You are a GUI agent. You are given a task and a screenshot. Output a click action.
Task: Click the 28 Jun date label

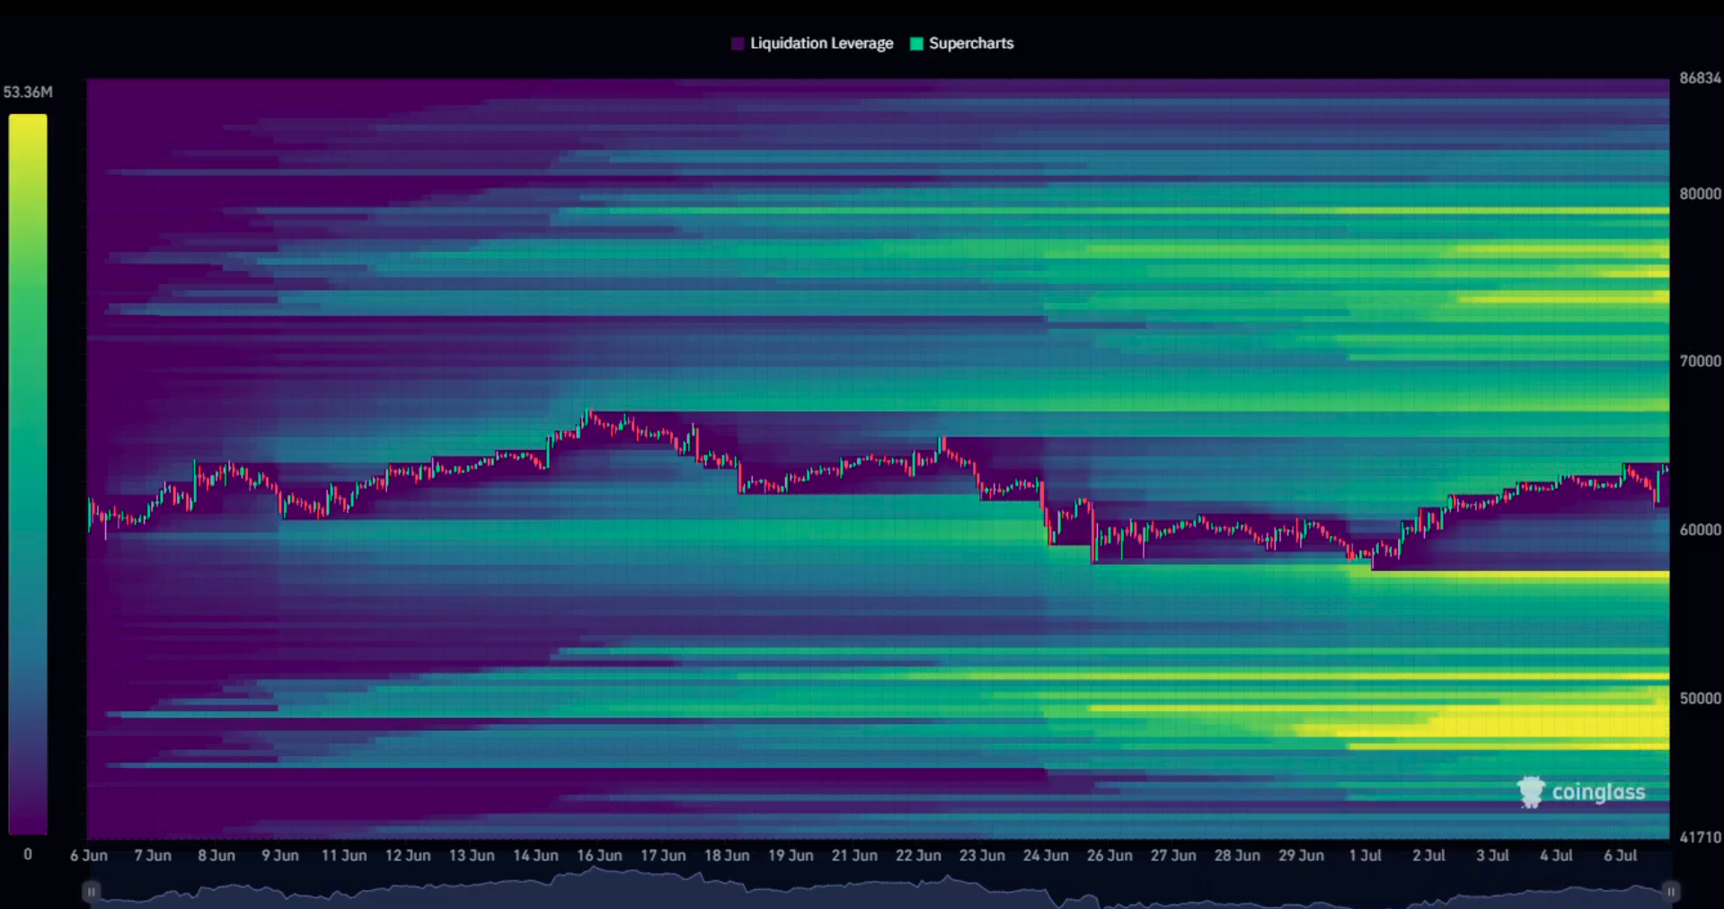[1237, 855]
